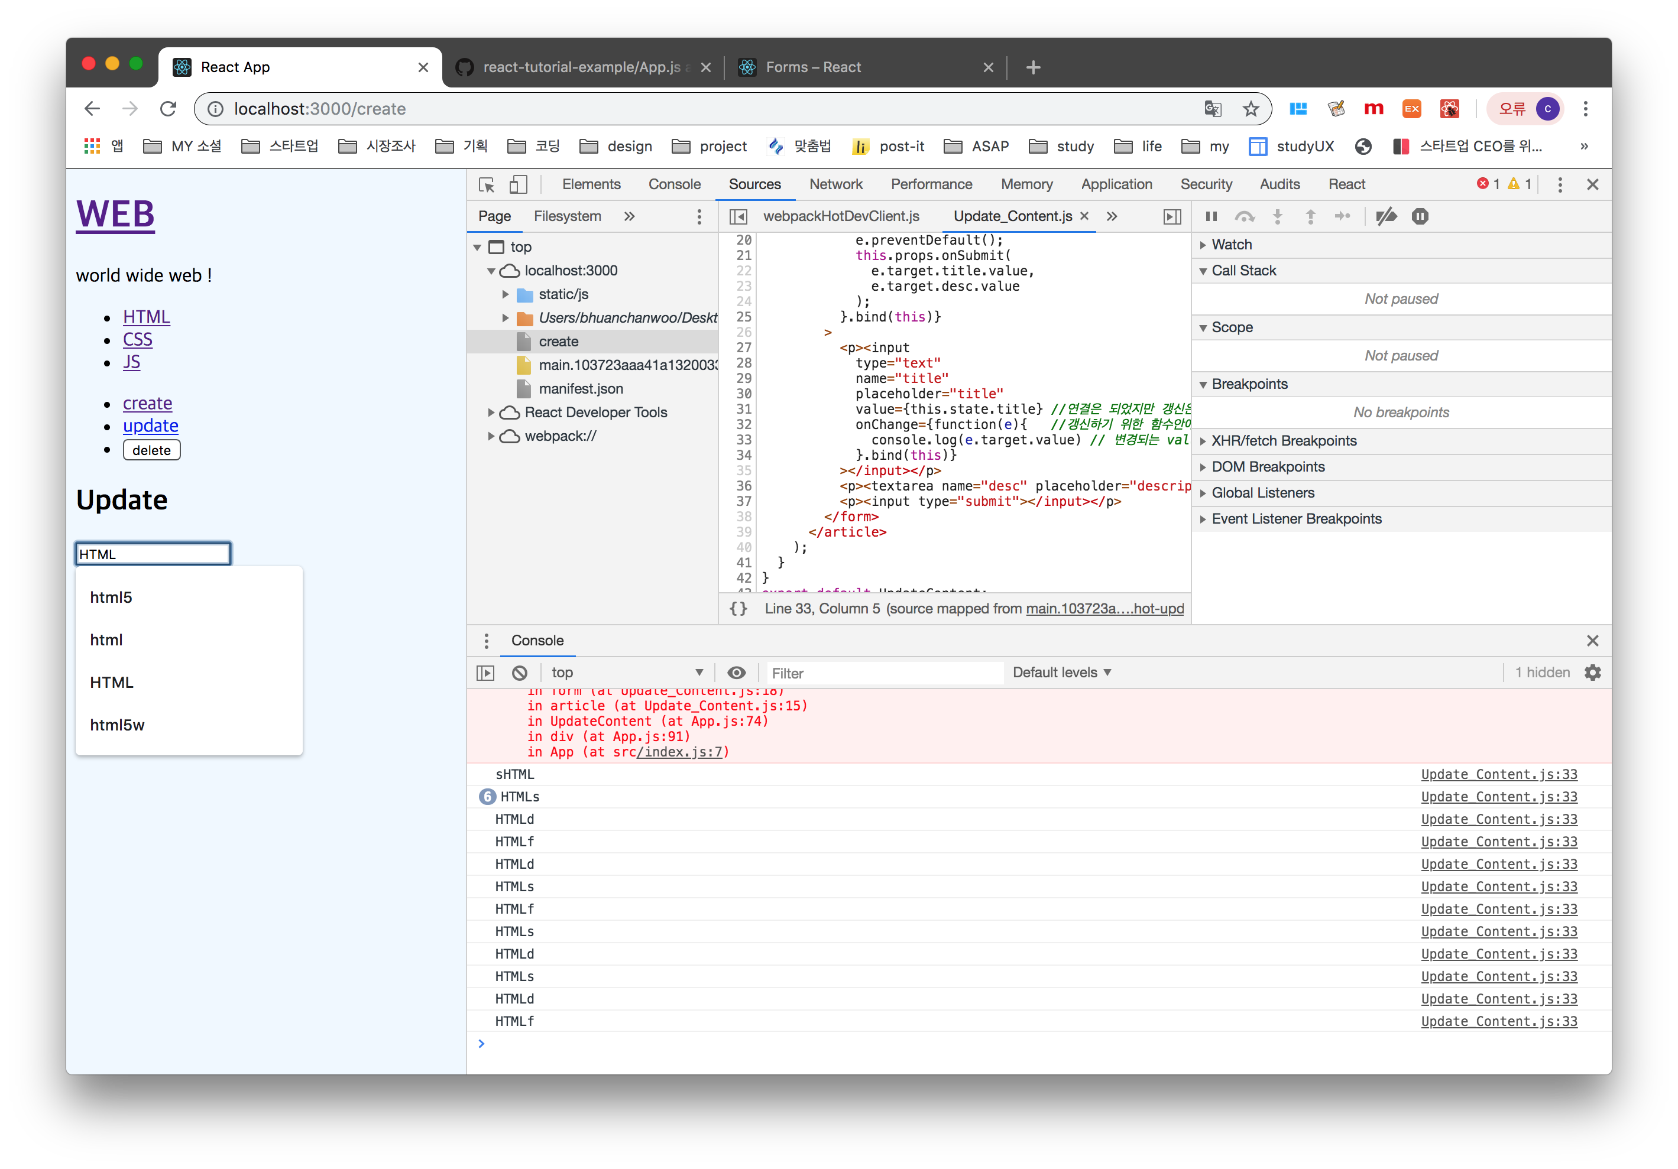
Task: Toggle the console live expression eye icon
Action: (737, 673)
